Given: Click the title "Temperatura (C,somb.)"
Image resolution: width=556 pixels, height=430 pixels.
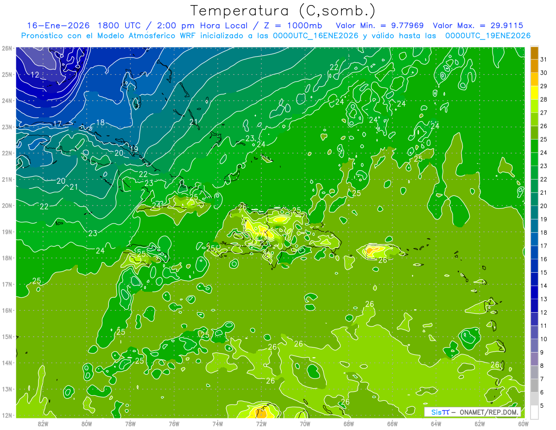Looking at the screenshot, I should tap(283, 10).
